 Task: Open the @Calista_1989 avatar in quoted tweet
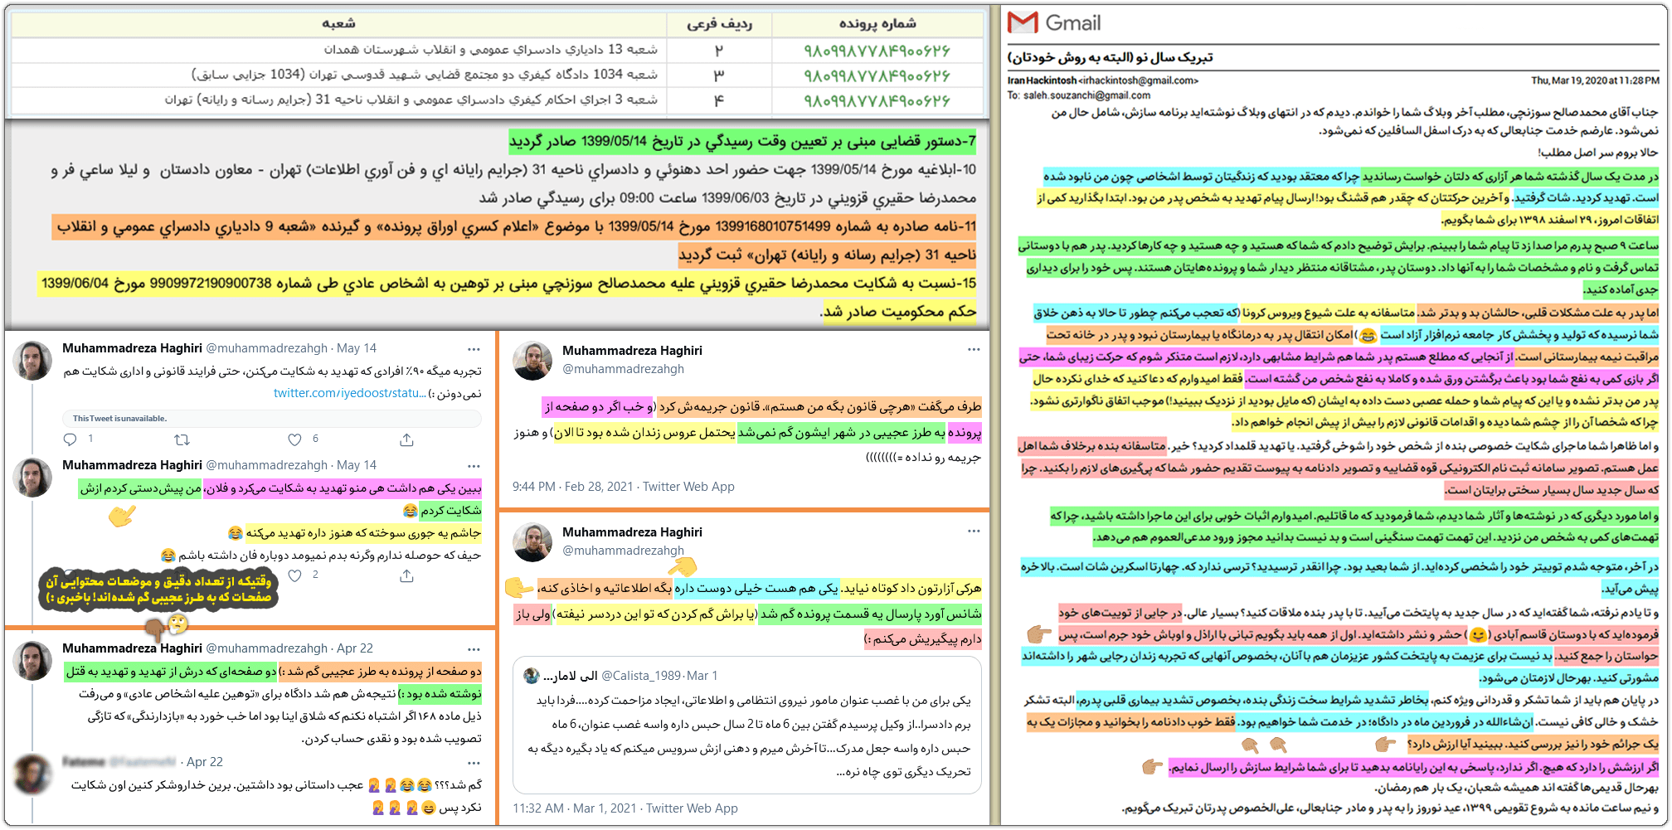tap(531, 676)
